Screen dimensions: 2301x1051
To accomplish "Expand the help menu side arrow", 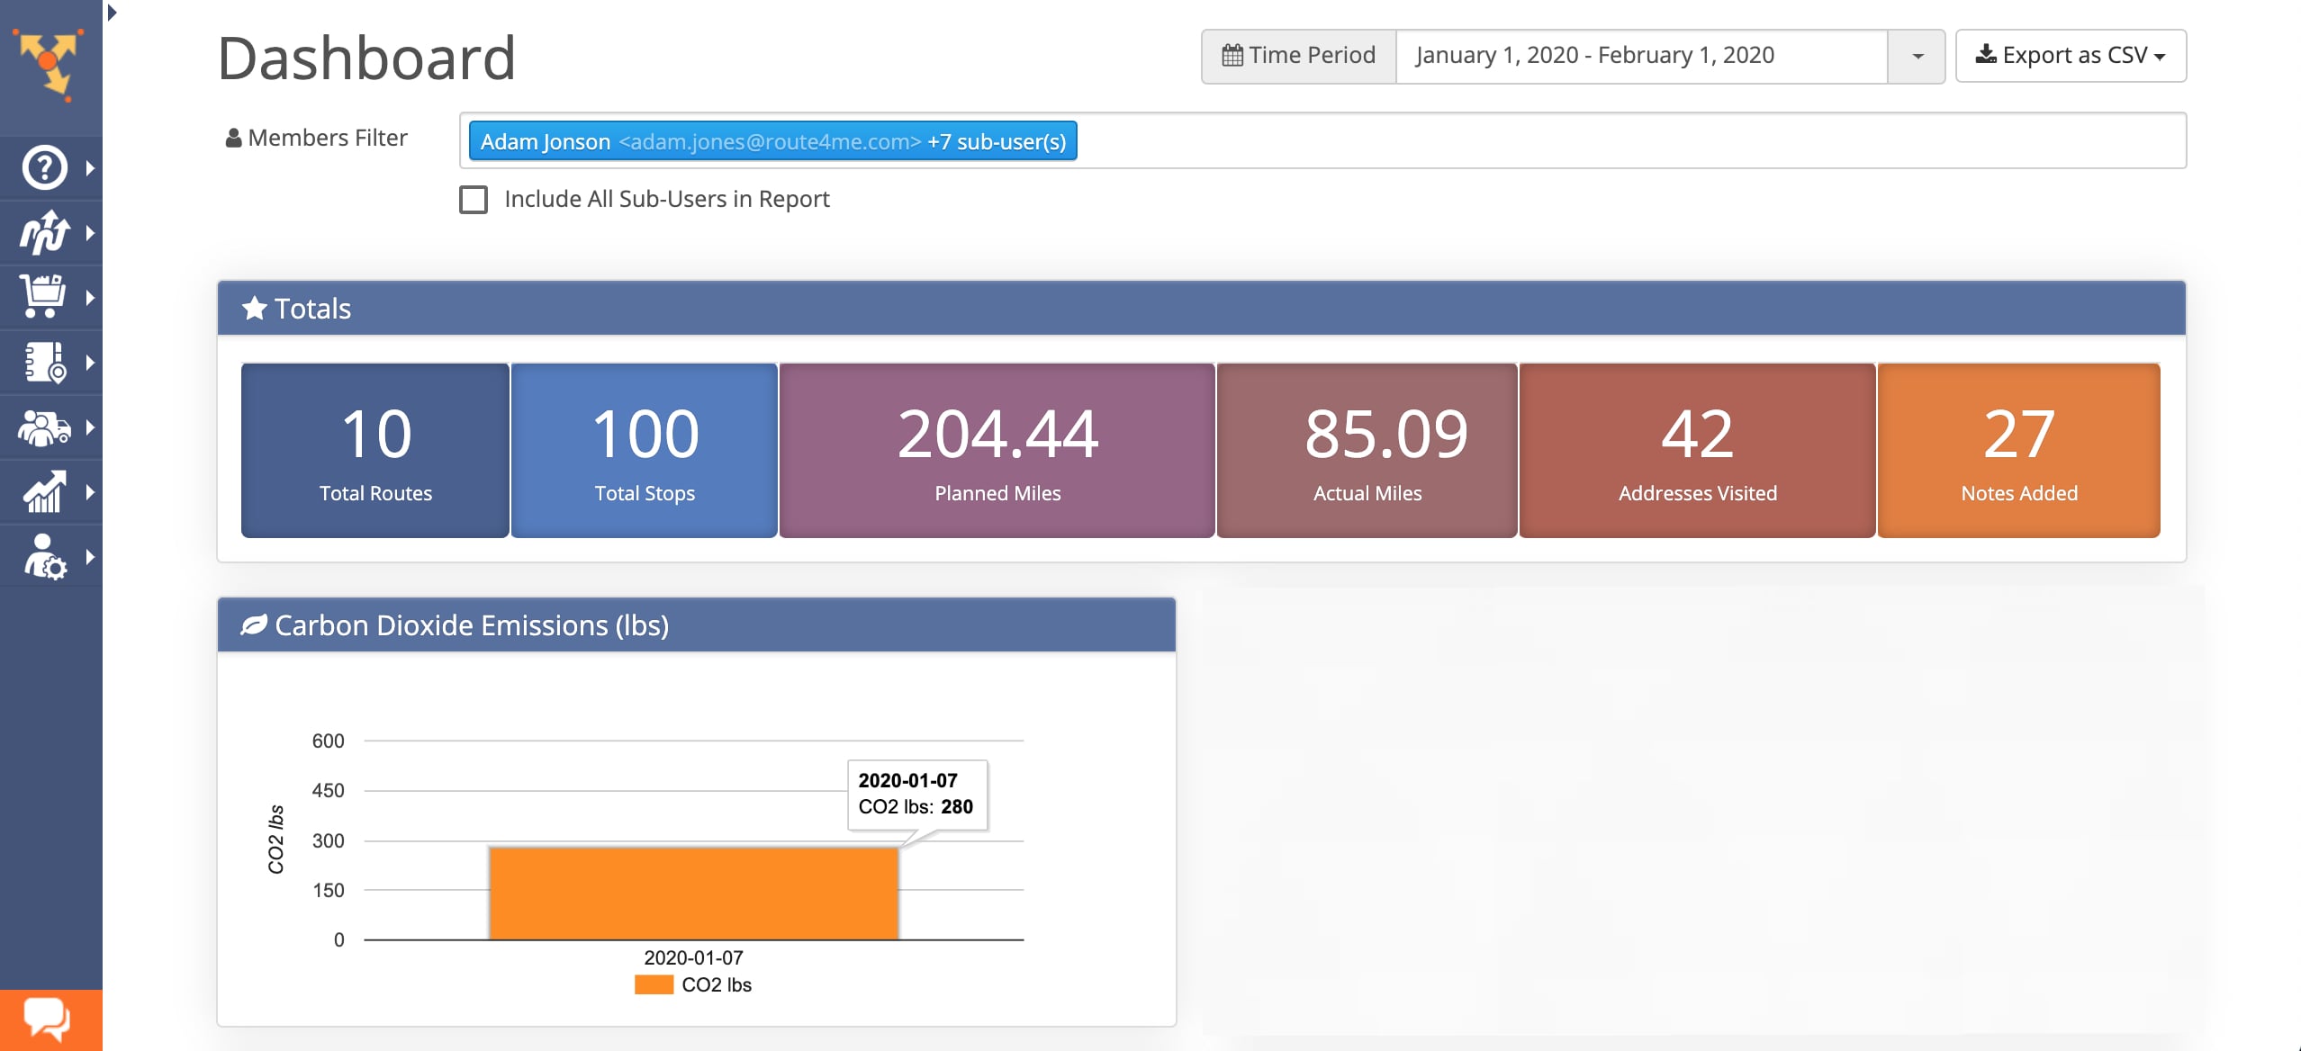I will click(90, 167).
